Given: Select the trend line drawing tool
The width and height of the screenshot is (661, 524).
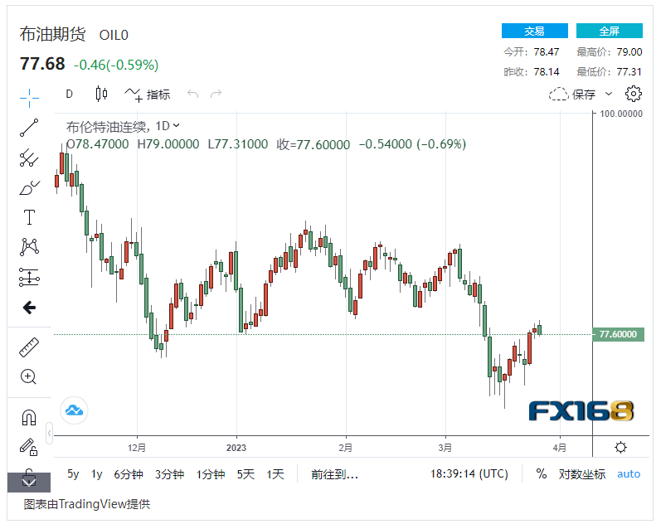Looking at the screenshot, I should click(x=29, y=128).
